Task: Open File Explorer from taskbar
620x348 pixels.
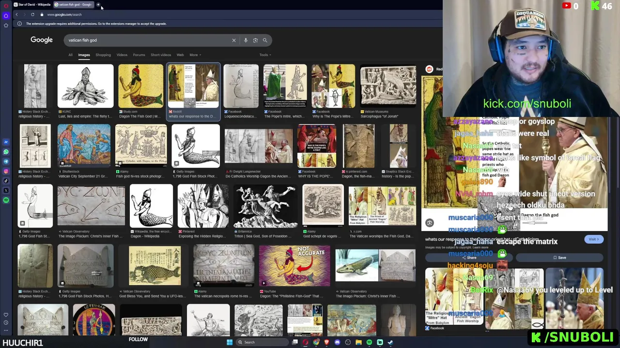Action: (358, 342)
